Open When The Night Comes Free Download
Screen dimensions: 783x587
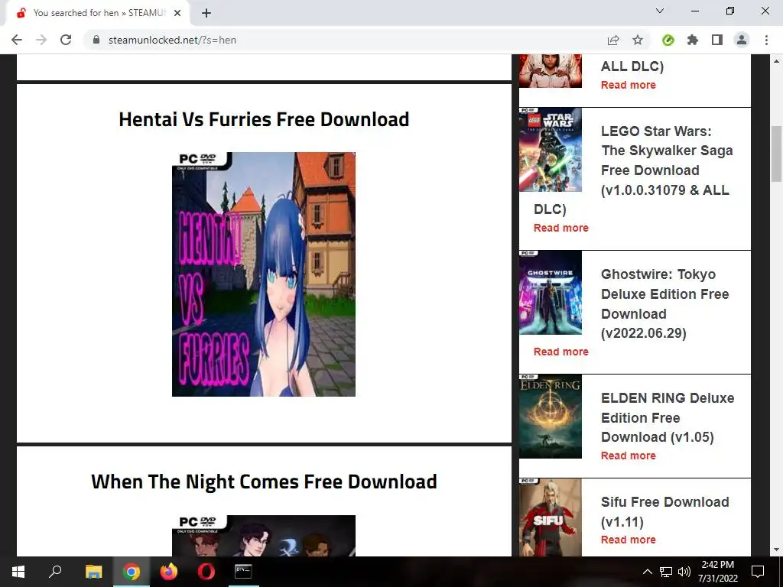click(264, 482)
